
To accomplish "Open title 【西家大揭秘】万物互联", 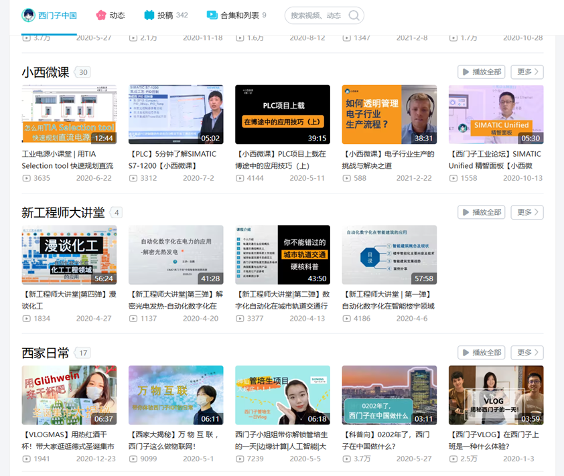I will pyautogui.click(x=173, y=441).
